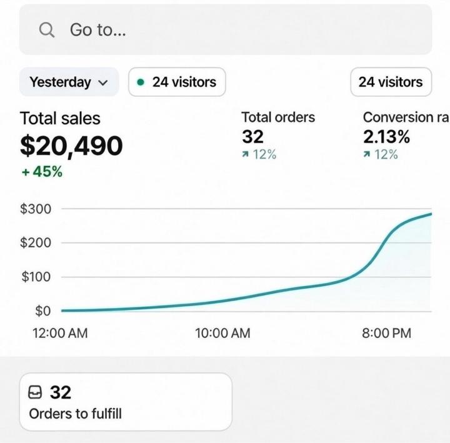Select the 10:00 AM time marker

(x=222, y=333)
